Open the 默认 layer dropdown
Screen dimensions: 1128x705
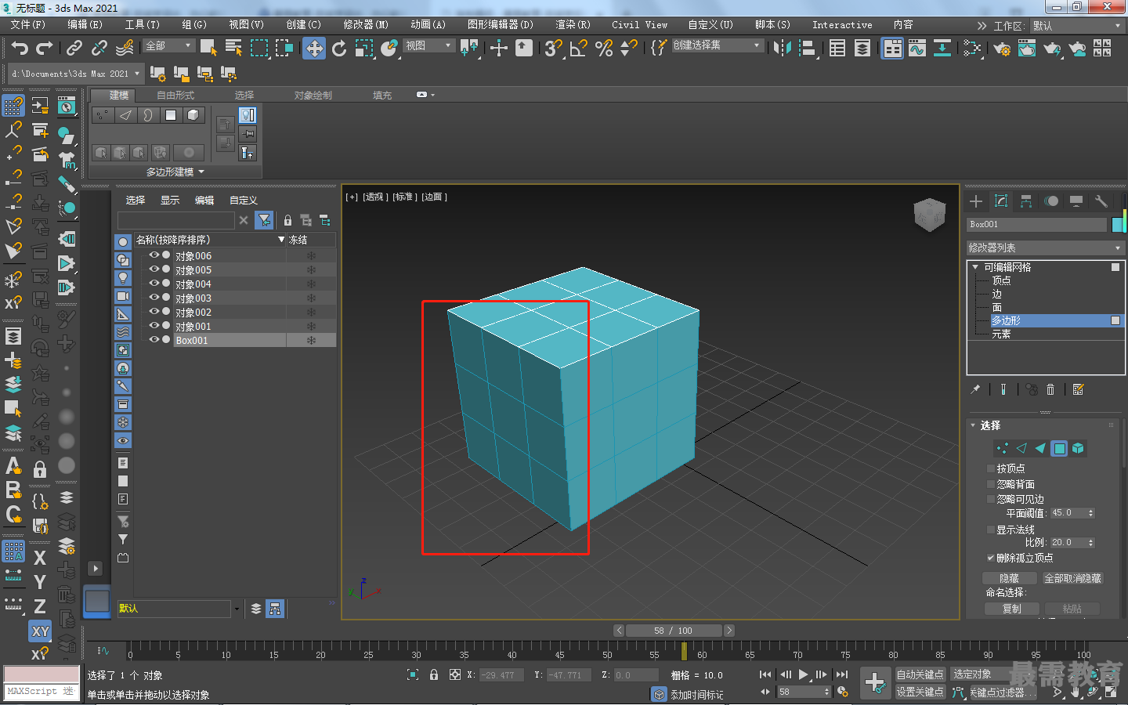tap(179, 609)
